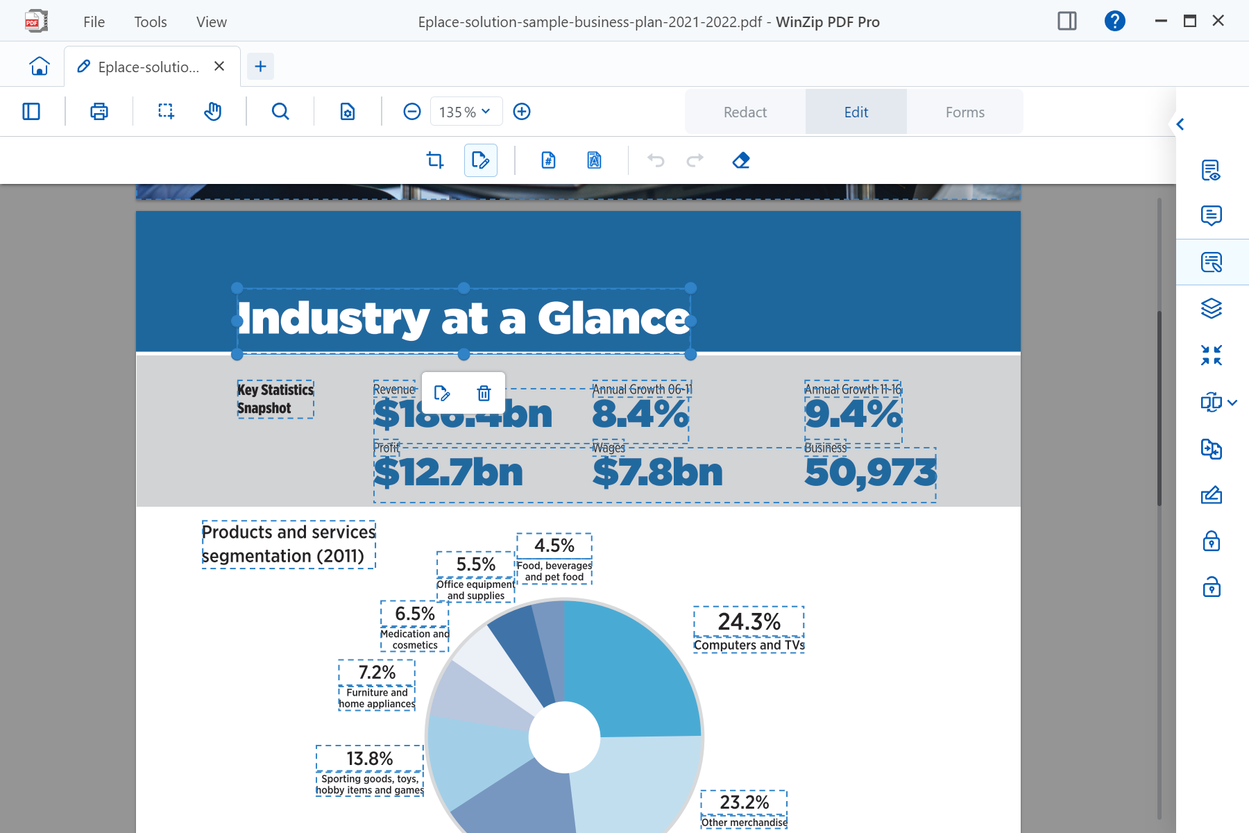
Task: Toggle right-side panel layout icon
Action: 1067,21
